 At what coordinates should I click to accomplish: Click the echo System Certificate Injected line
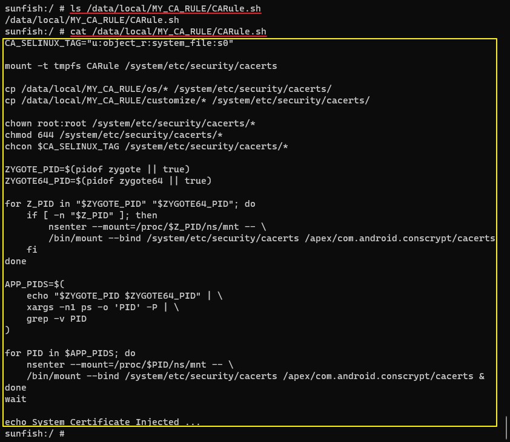tap(102, 422)
